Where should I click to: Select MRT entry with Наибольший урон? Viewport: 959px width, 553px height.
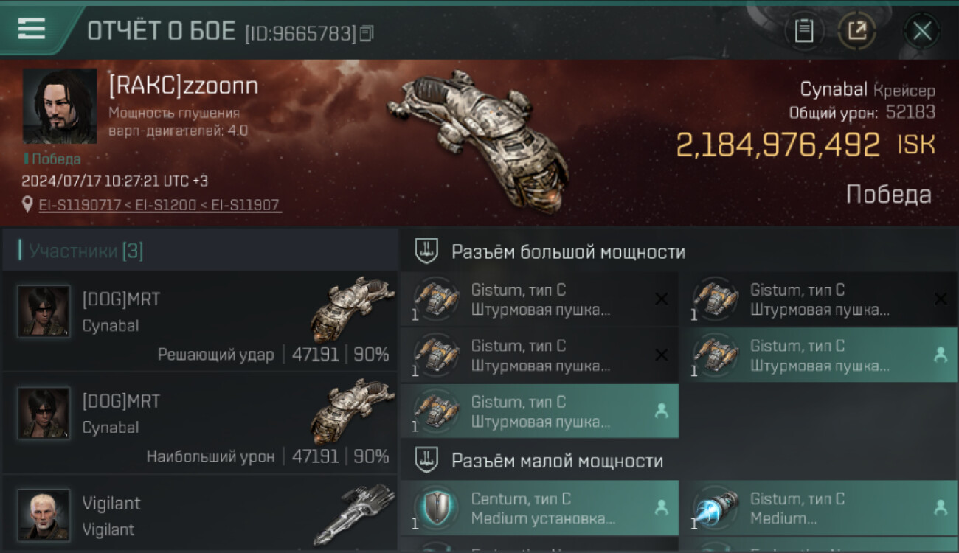pyautogui.click(x=199, y=423)
